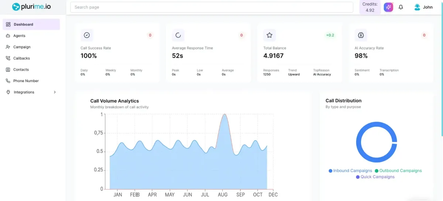Open the Campaign section
The height and width of the screenshot is (201, 443).
(x=31, y=47)
